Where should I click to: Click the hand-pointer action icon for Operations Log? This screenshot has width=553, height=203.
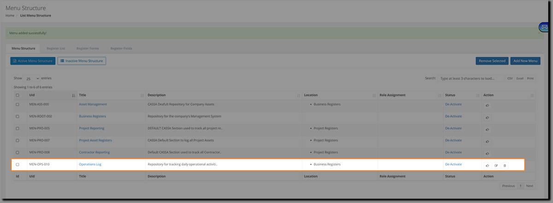[488, 165]
